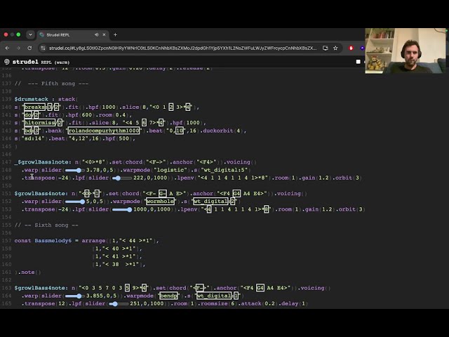Adjust the warp slider on line 152
Viewport: 449px width, 337px height.
click(x=75, y=201)
